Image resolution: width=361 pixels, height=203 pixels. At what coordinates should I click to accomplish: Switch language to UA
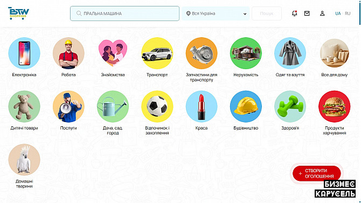click(x=338, y=13)
